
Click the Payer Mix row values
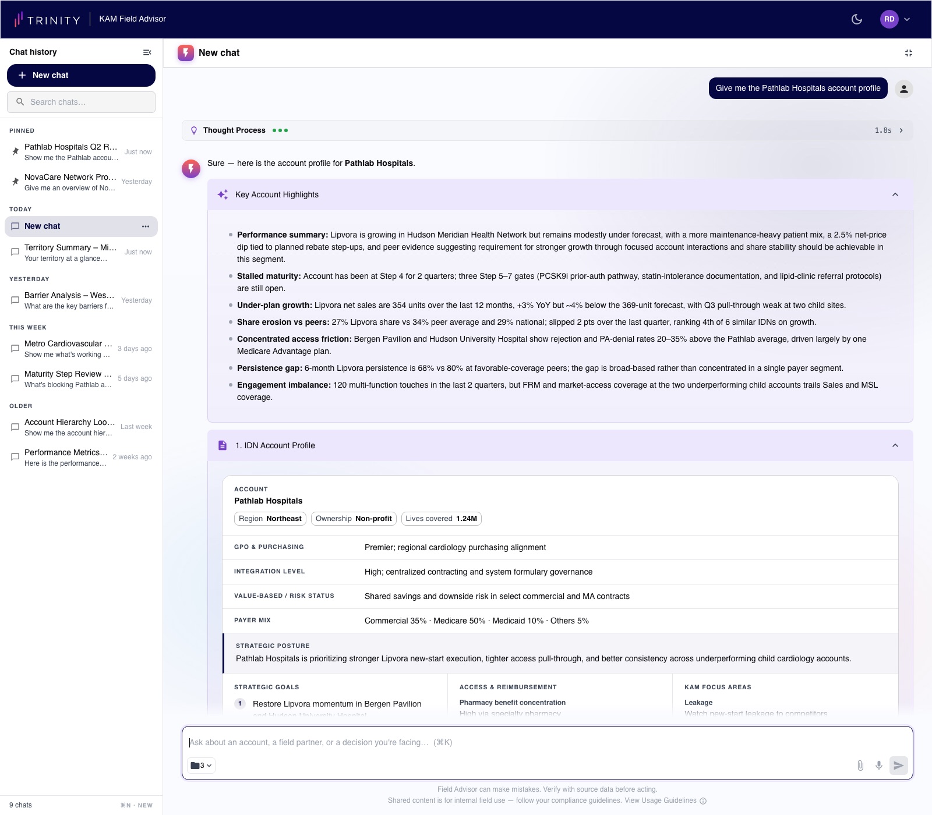pos(476,621)
